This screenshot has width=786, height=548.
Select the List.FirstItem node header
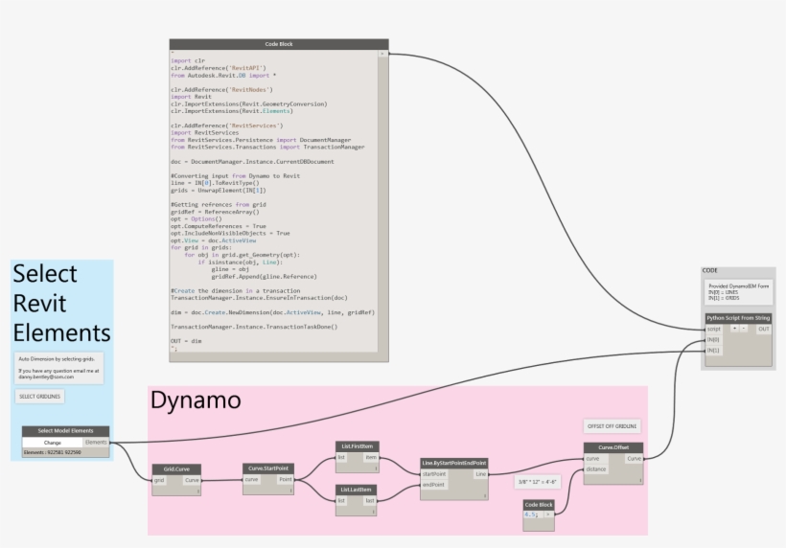357,446
